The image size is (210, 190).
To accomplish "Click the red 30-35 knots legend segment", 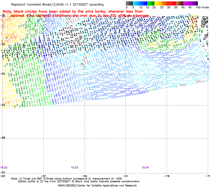I will click(172, 3).
